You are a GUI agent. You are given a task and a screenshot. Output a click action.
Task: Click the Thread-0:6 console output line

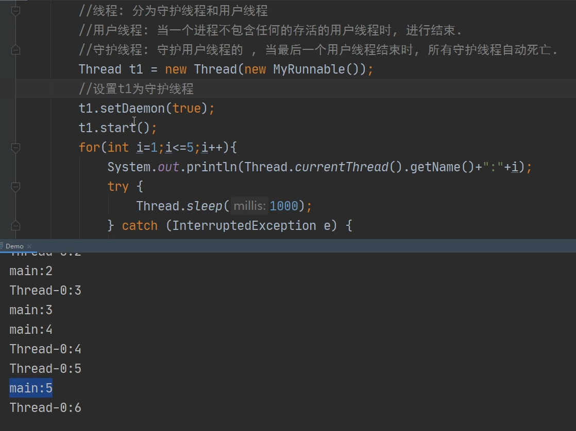45,407
